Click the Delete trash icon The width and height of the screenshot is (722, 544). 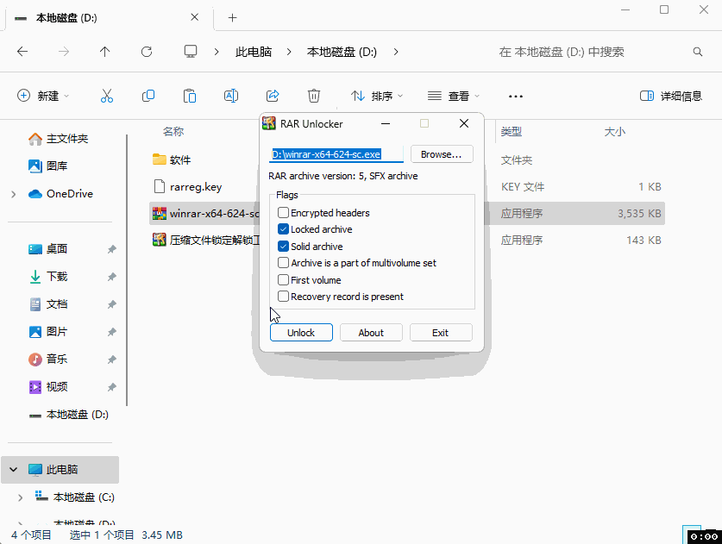coord(315,96)
